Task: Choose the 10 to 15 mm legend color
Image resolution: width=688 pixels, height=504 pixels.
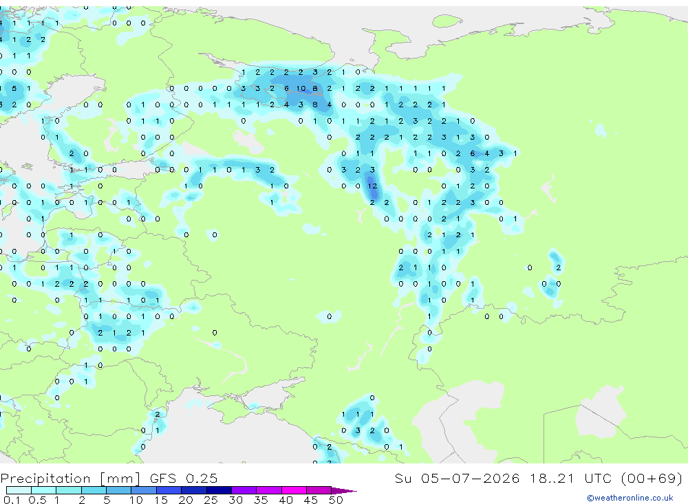Action: [x=144, y=490]
